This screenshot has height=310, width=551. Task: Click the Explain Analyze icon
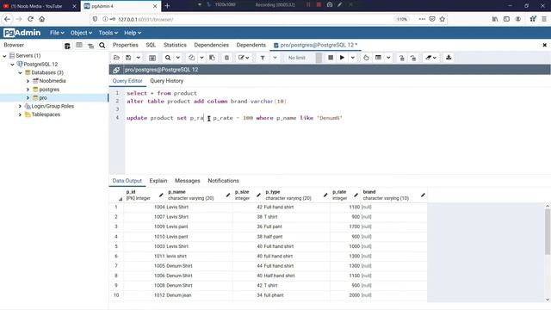pyautogui.click(x=378, y=58)
